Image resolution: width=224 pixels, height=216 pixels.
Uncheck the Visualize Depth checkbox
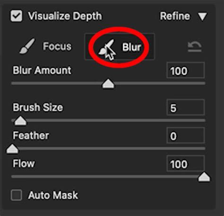pyautogui.click(x=17, y=16)
